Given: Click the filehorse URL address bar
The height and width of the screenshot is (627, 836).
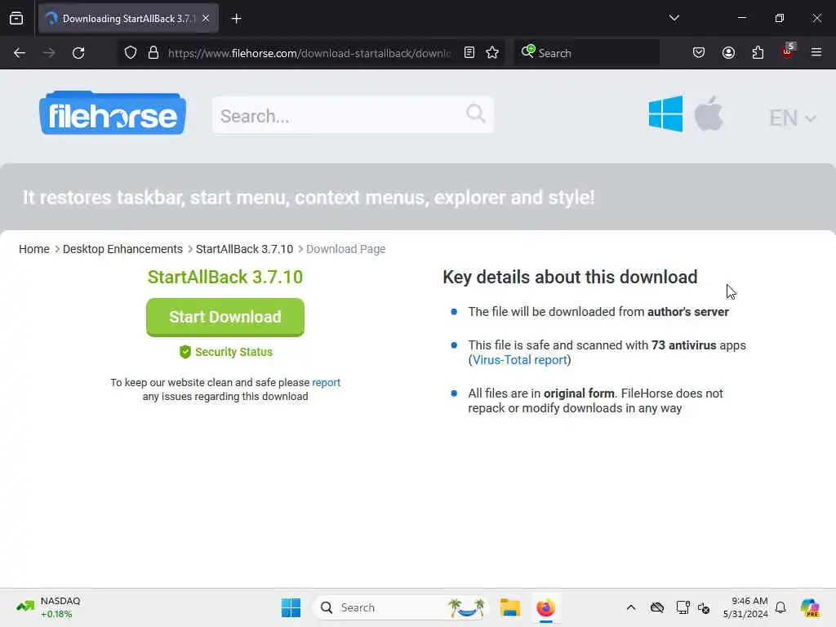Looking at the screenshot, I should tap(309, 53).
